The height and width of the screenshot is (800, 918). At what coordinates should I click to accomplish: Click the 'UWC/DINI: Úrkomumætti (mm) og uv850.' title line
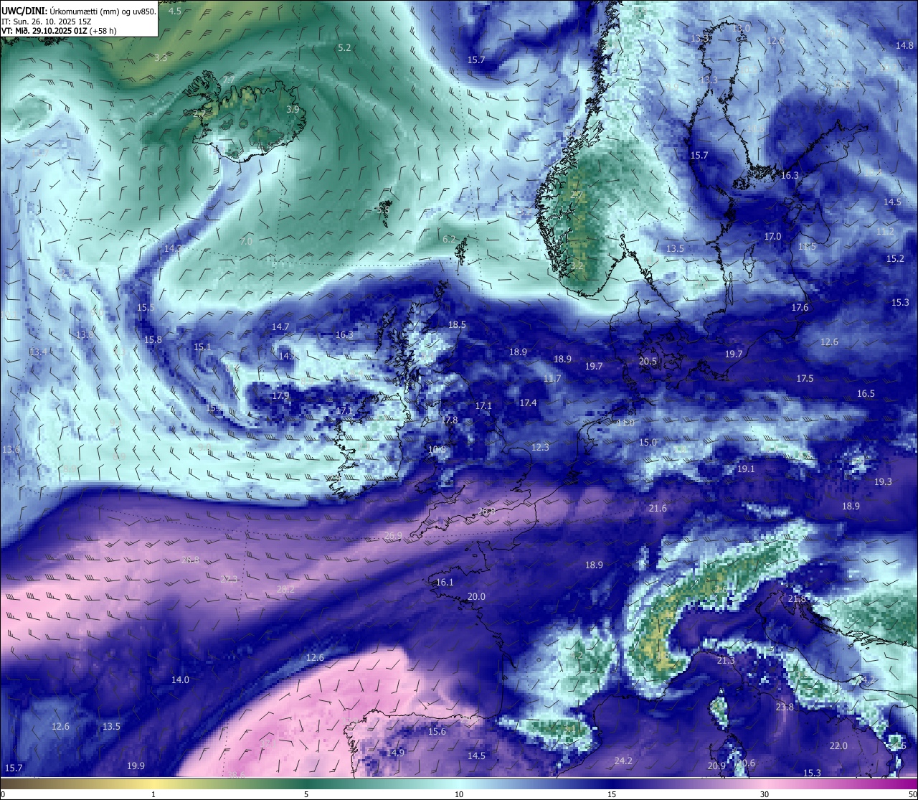(79, 11)
